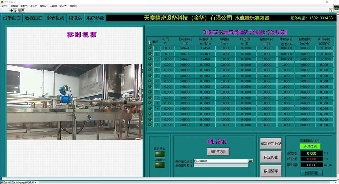
Task: Switch to the 设备画面 tab
Action: point(12,18)
